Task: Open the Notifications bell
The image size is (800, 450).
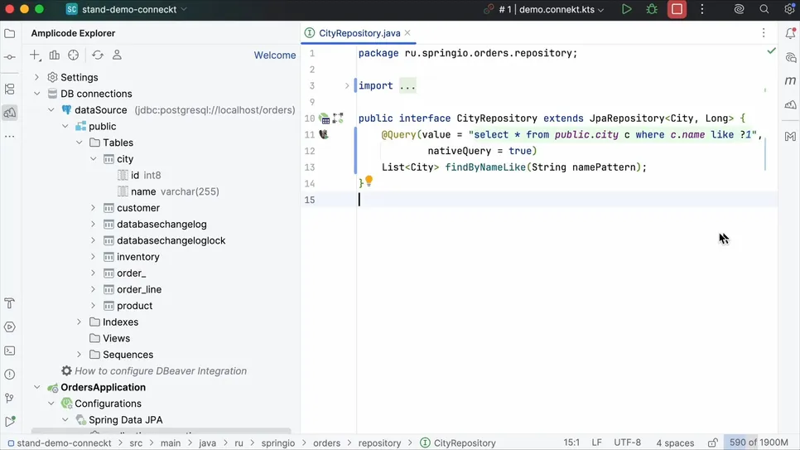Action: 790,34
